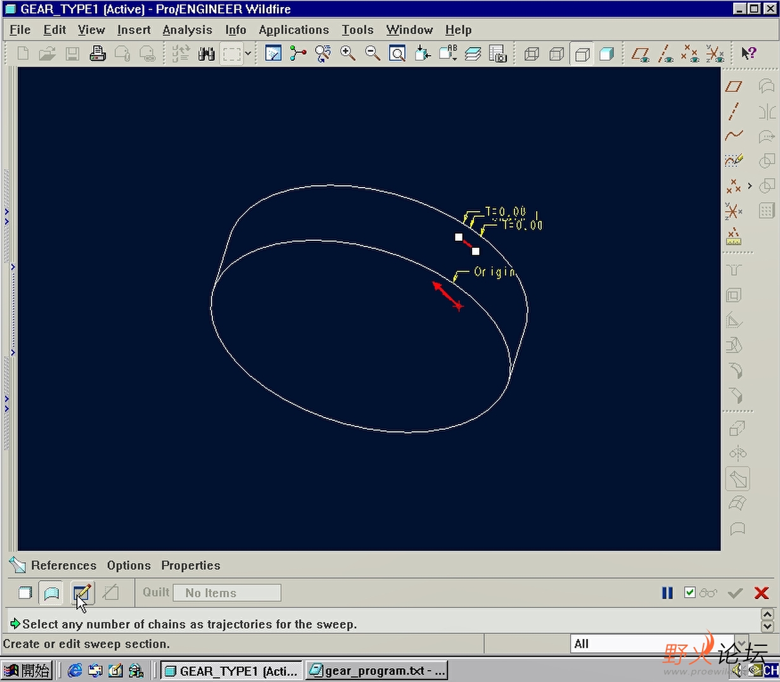Toggle the sweep as surface option

(51, 593)
